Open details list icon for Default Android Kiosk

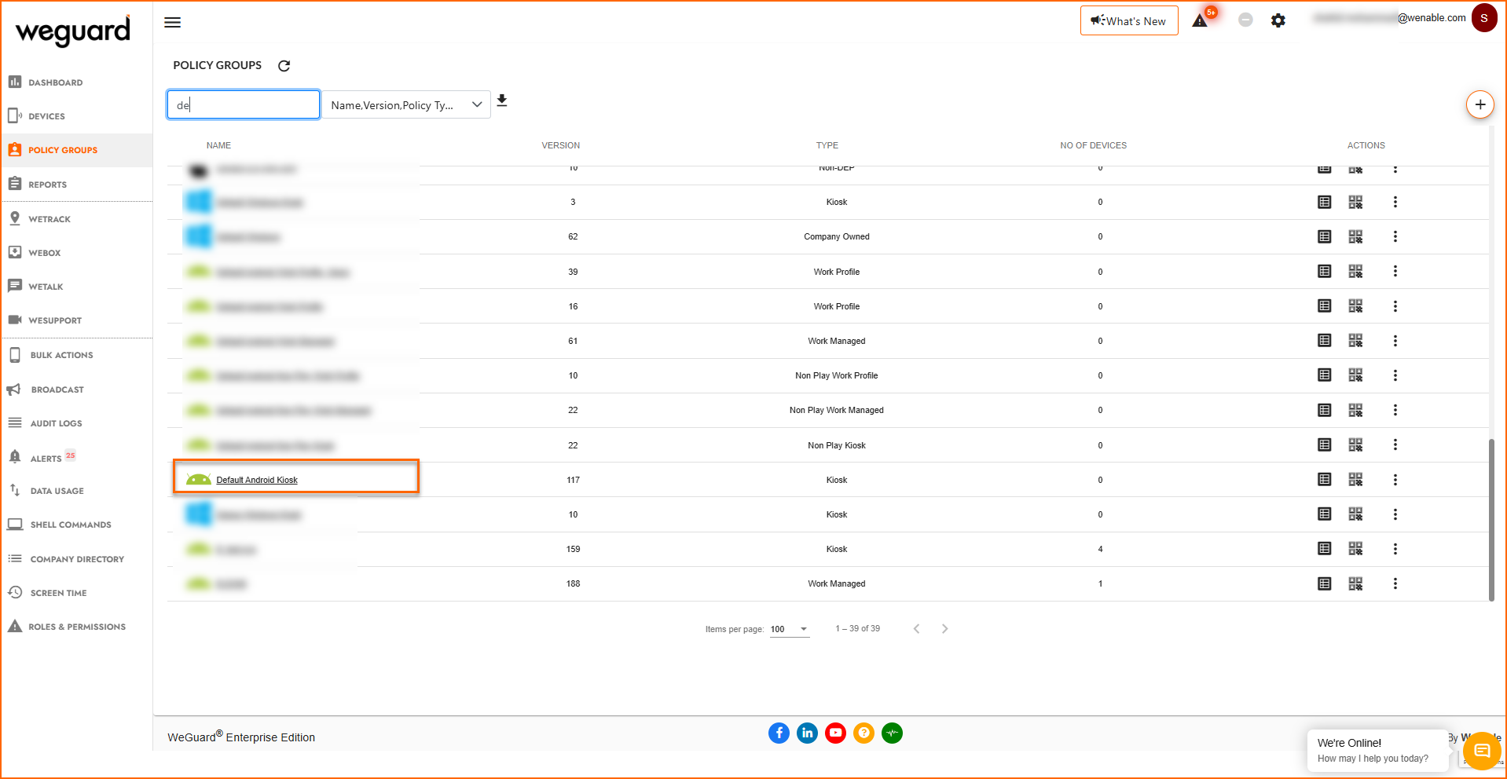(1325, 480)
